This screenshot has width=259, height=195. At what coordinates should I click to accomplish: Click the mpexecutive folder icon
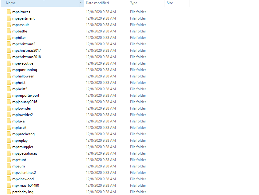[x=9, y=63]
